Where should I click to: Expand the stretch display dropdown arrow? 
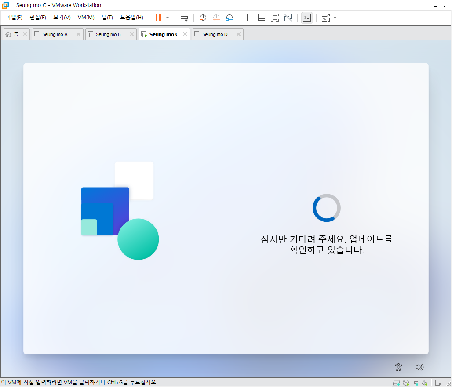335,18
